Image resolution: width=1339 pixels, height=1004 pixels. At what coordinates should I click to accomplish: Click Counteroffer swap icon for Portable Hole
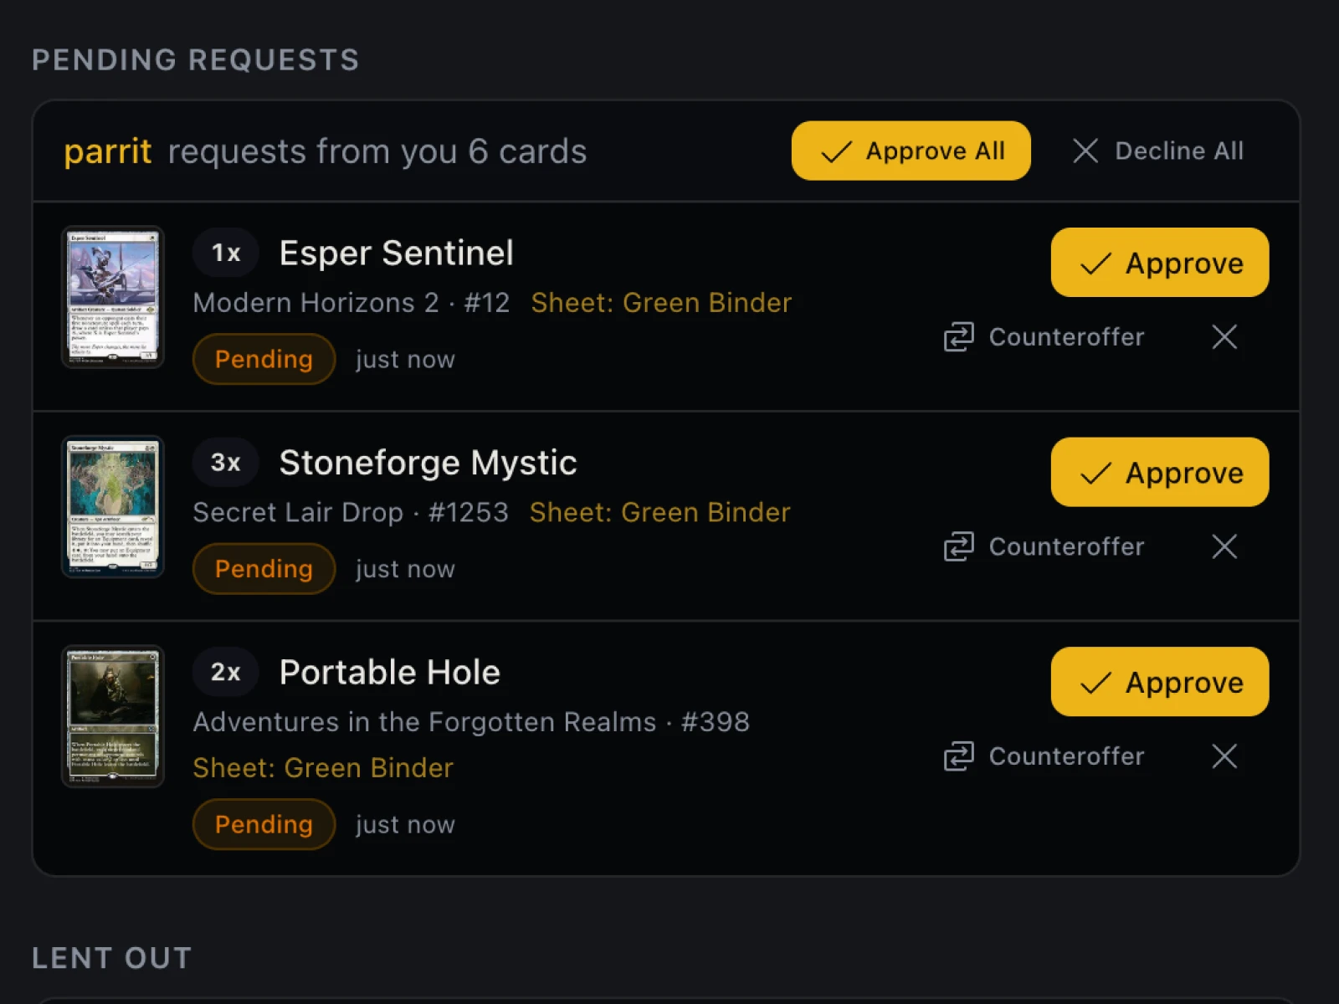point(959,756)
